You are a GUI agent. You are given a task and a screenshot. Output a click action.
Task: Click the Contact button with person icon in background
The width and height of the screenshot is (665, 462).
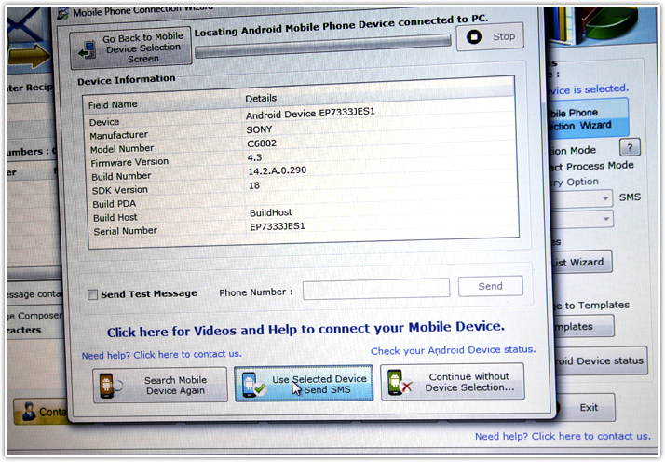42,412
